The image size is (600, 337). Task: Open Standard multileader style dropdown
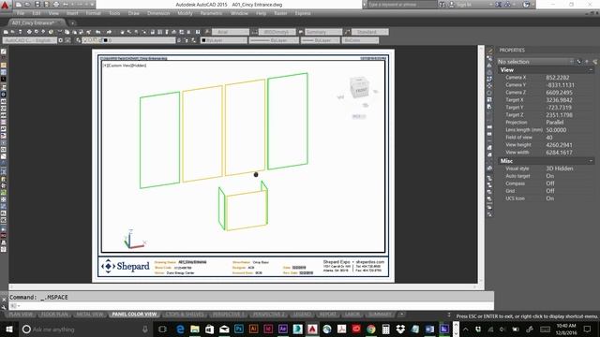click(370, 32)
